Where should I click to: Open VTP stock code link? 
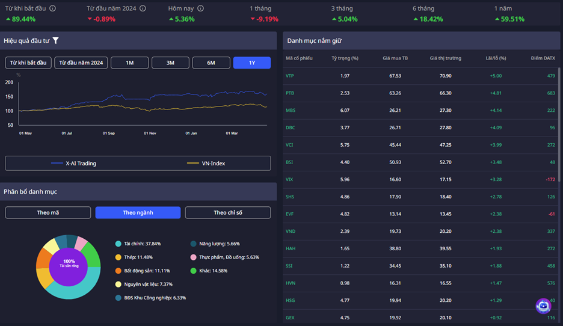click(x=290, y=76)
